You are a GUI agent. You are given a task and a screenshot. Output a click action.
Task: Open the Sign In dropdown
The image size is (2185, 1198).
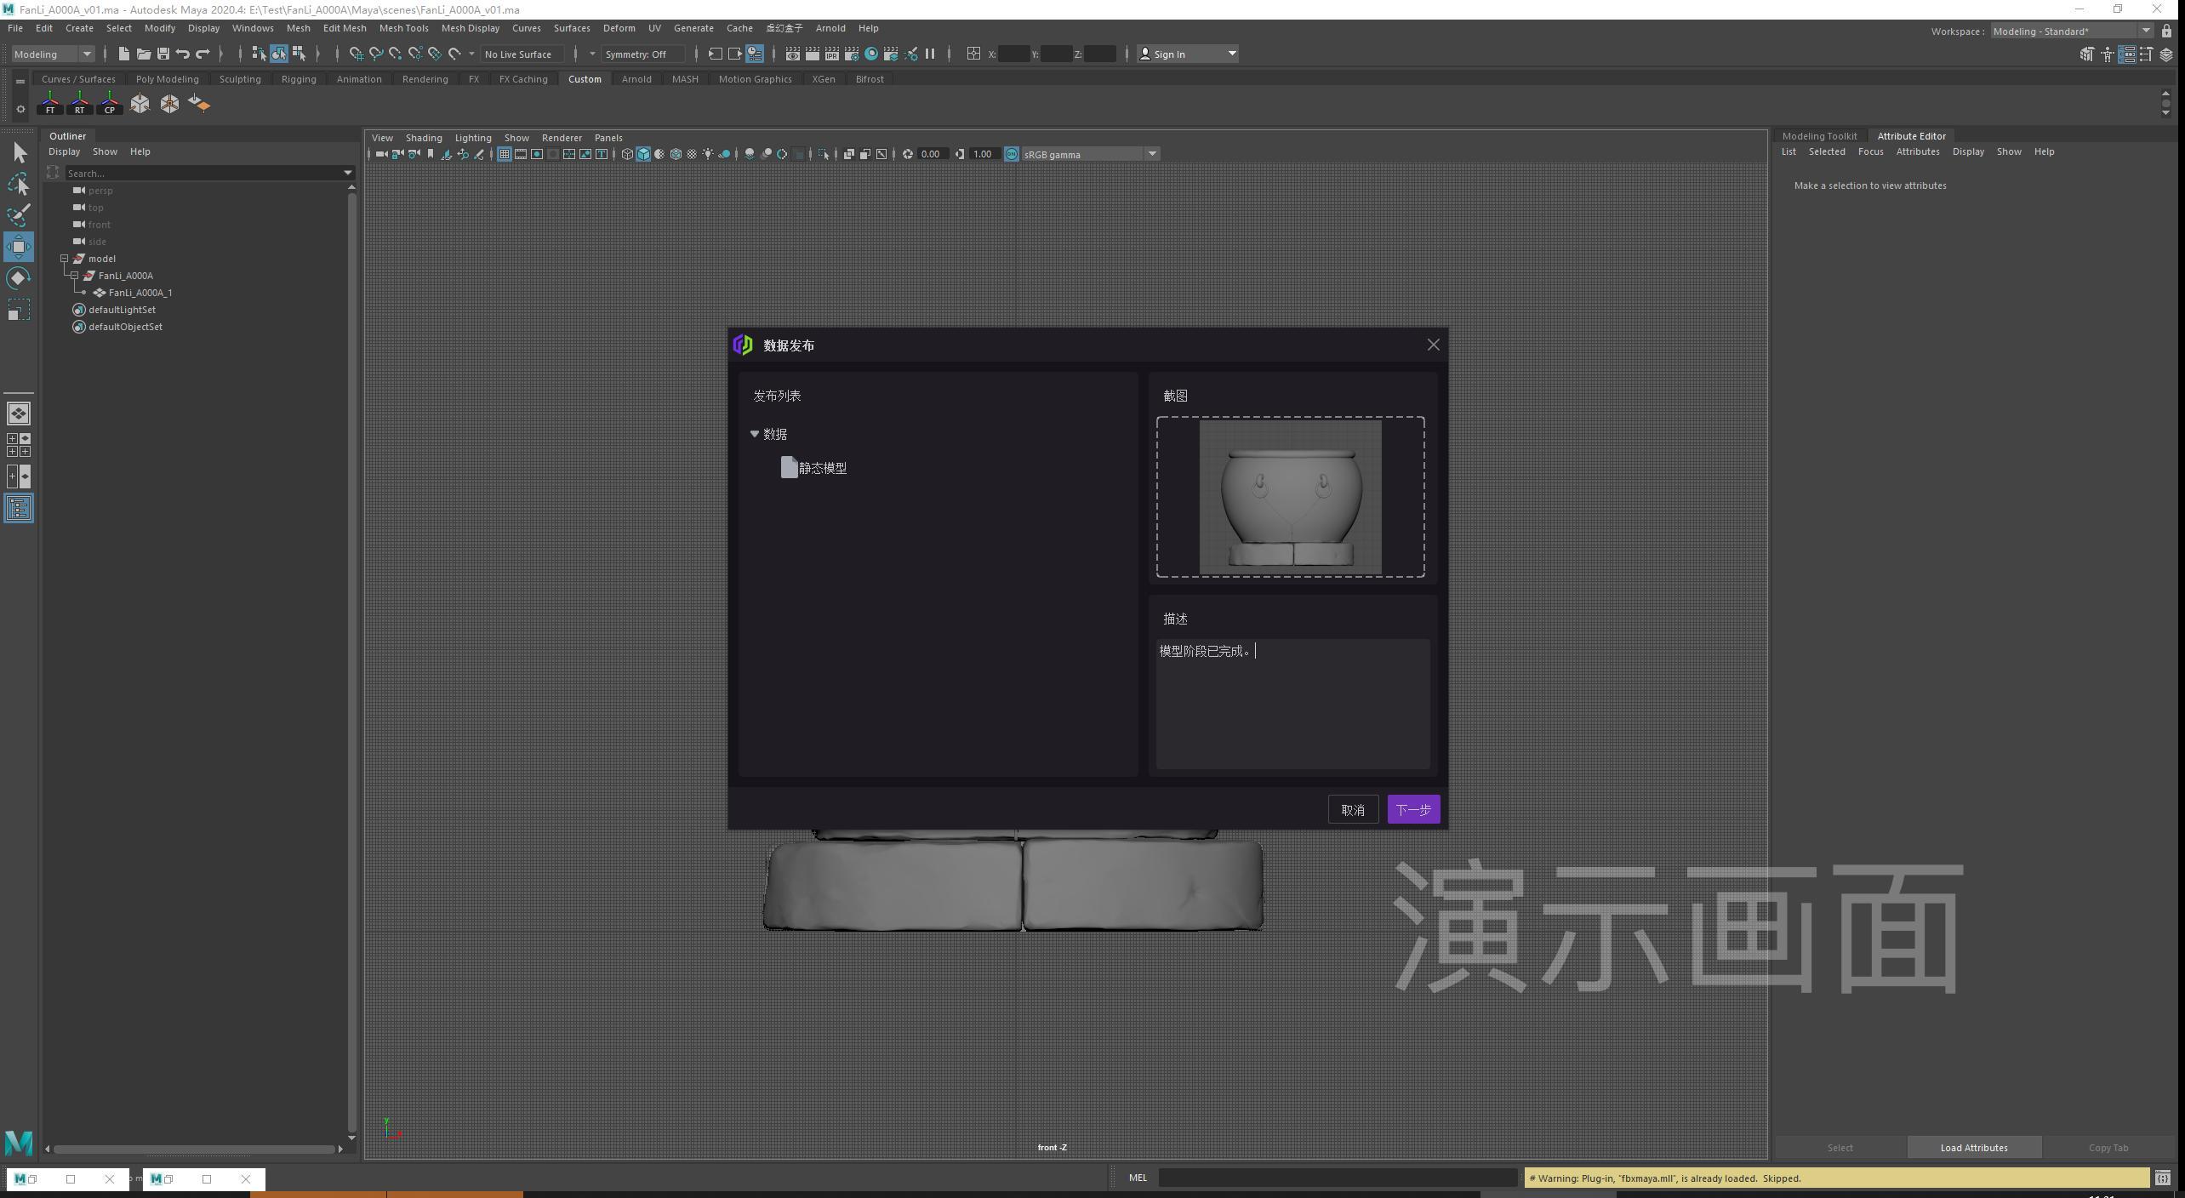pos(1188,54)
